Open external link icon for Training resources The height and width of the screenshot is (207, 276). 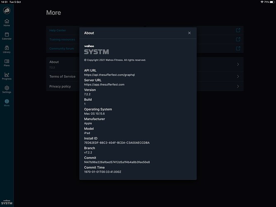point(238,39)
